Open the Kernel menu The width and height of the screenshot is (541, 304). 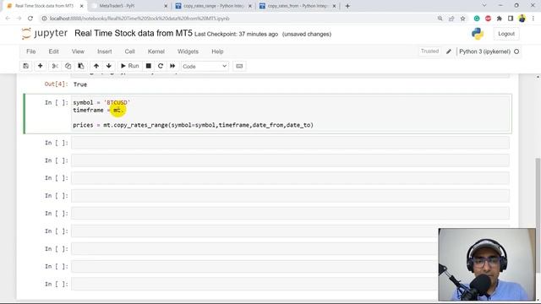click(156, 52)
